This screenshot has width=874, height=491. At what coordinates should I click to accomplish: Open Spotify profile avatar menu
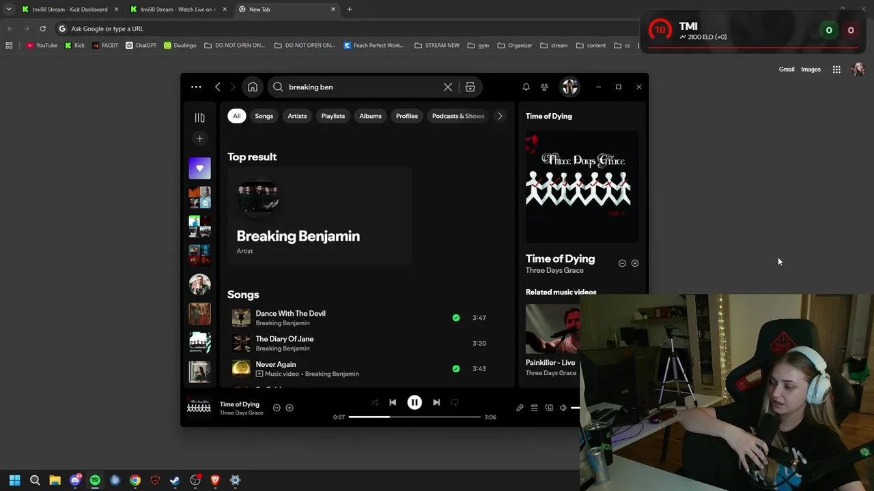pos(570,87)
